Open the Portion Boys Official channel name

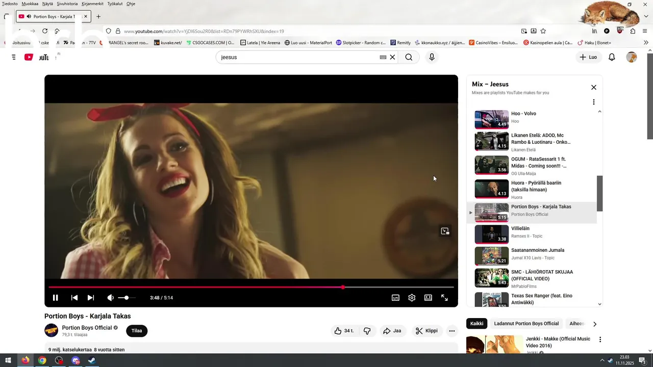[x=87, y=328]
